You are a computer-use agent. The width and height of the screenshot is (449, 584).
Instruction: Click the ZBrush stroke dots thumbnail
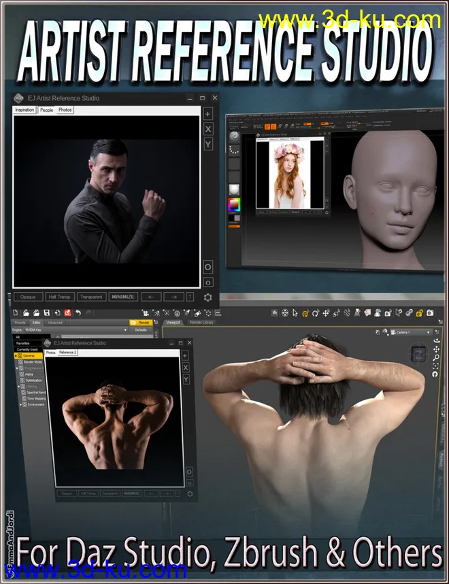235,150
